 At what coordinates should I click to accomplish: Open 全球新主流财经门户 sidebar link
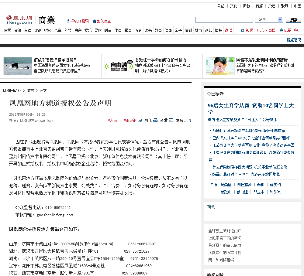tap(225, 231)
